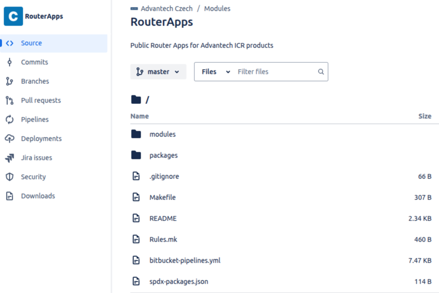The width and height of the screenshot is (439, 293).
Task: Click the RouterApps page heading
Action: [162, 22]
